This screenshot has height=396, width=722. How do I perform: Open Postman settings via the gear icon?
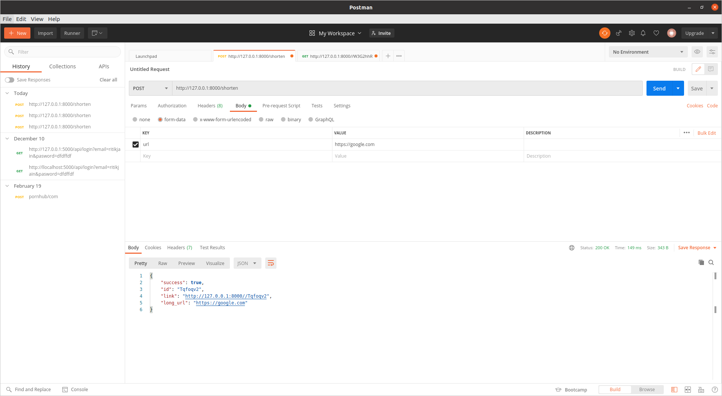click(631, 33)
